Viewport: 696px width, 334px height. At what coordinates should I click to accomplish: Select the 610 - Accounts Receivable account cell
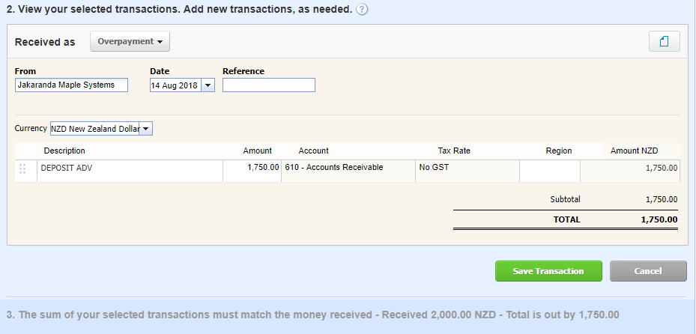pos(348,171)
